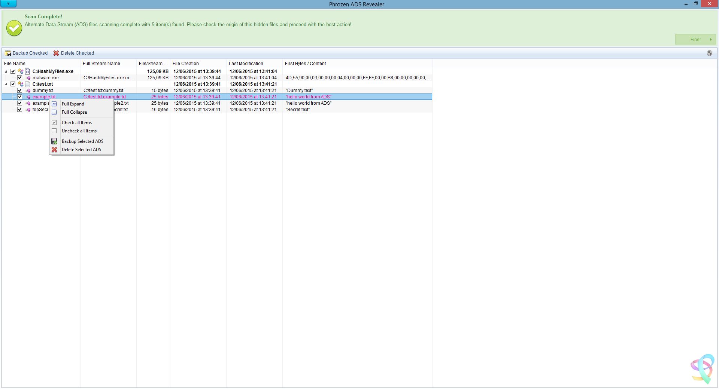
Task: Restore down the Phrozen ADS Revealer window
Action: pos(696,4)
